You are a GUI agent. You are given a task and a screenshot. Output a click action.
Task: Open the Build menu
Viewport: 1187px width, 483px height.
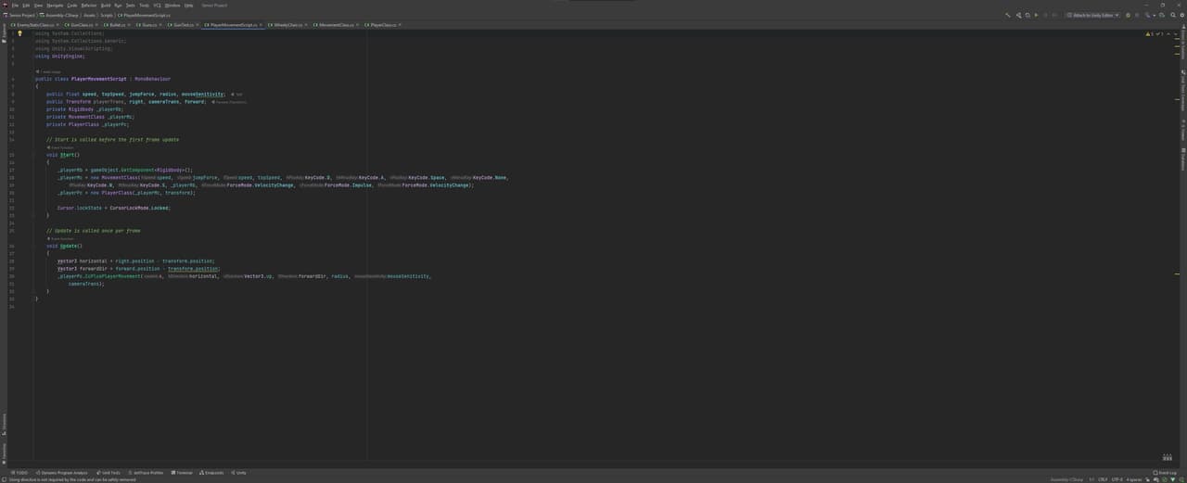coord(106,5)
